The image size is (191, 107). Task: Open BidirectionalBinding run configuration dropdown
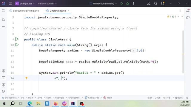pyautogui.click(x=103, y=4)
